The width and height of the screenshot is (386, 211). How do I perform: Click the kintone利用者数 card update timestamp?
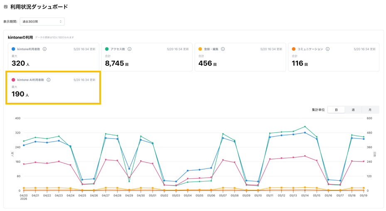(84, 49)
